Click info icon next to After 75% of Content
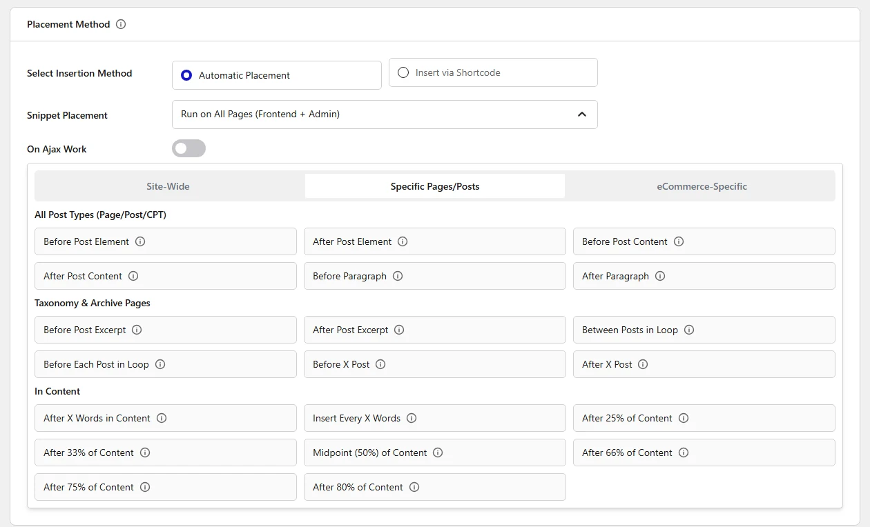 145,487
